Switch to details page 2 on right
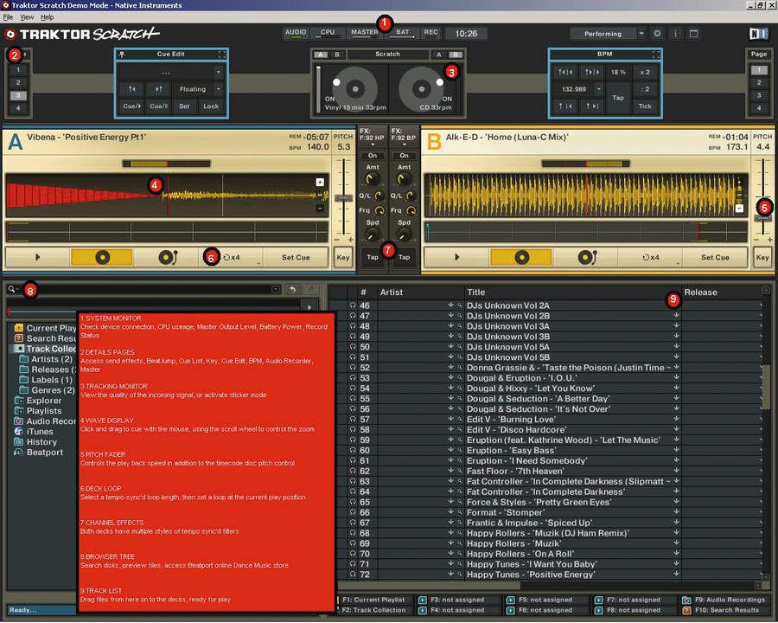The image size is (778, 623). [x=759, y=82]
